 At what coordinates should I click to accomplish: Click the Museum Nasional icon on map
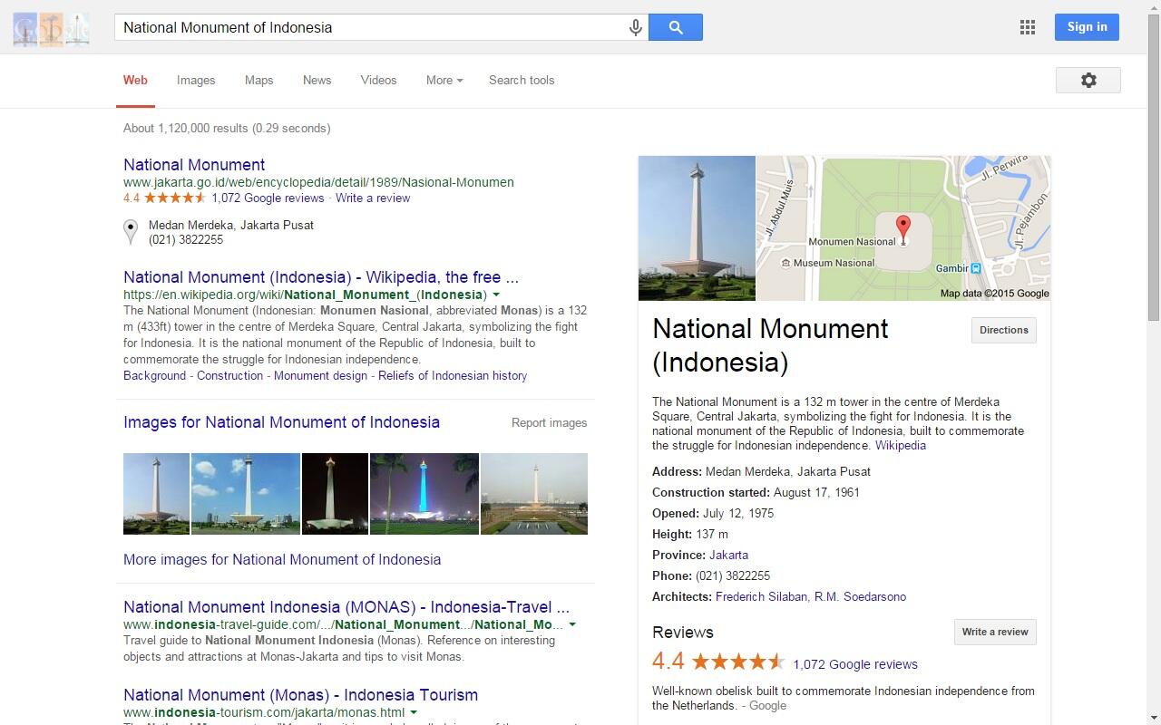pos(785,263)
